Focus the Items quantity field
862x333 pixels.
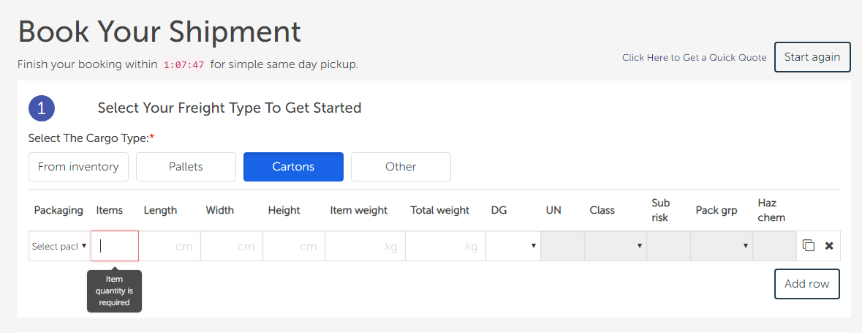tap(115, 247)
